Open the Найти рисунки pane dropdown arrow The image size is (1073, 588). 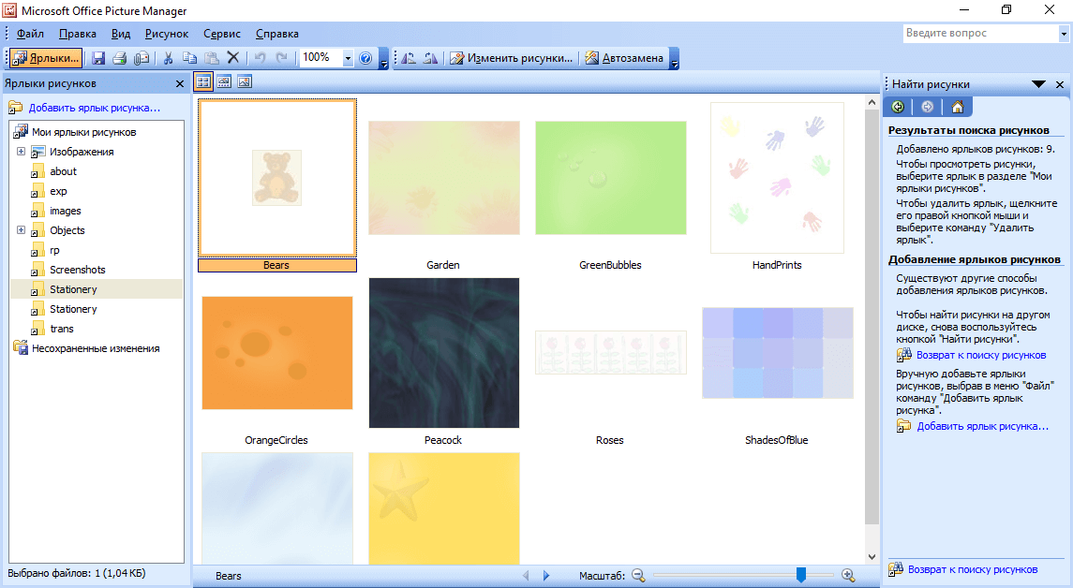pos(1038,84)
